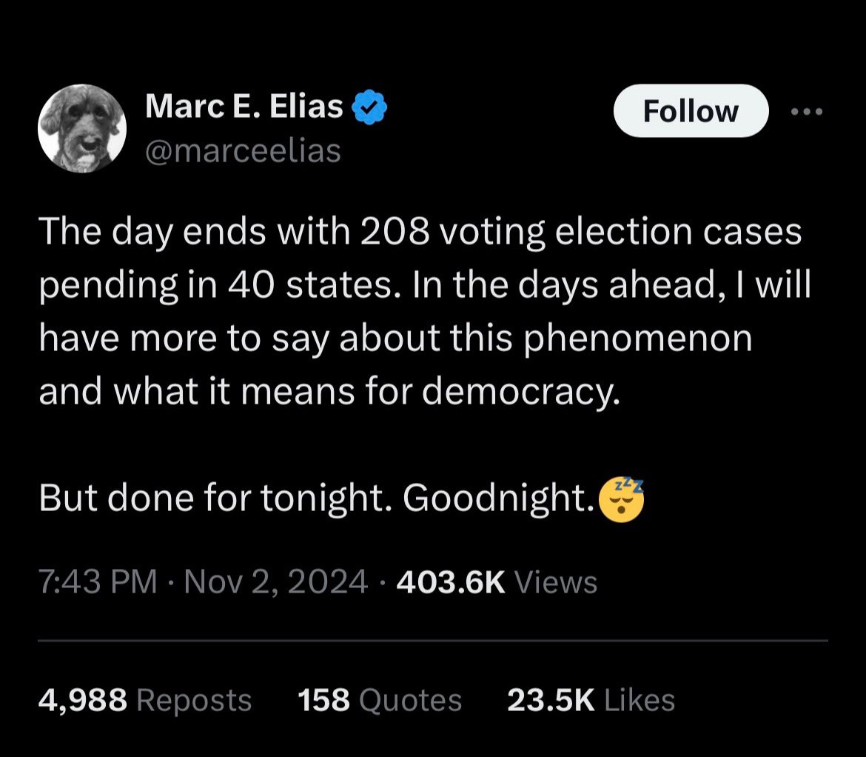Screen dimensions: 866x757
Task: Open the @marceelias handle link
Action: [x=243, y=150]
